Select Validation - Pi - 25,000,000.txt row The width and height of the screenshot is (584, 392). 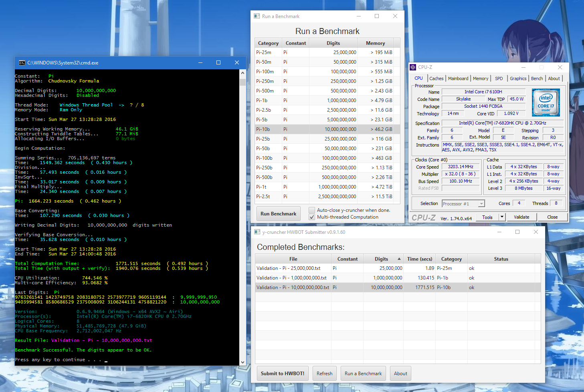398,268
